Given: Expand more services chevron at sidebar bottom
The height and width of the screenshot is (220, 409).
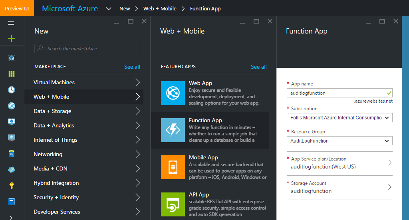Looking at the screenshot, I should [11, 218].
